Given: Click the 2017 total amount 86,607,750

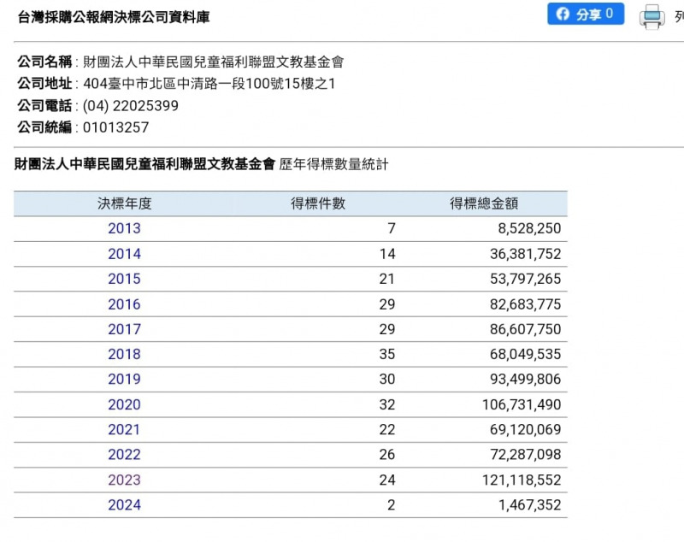Looking at the screenshot, I should click(525, 329).
